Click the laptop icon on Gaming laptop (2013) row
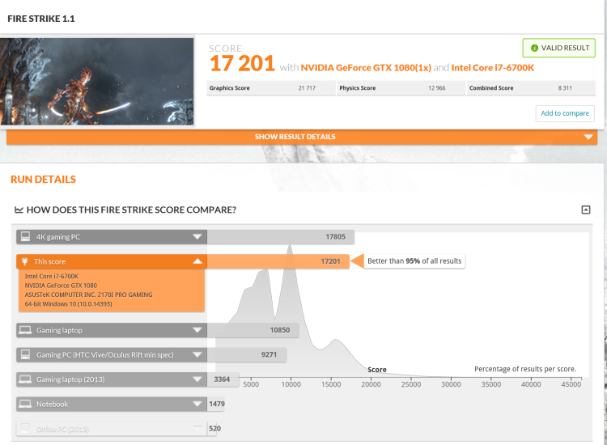This screenshot has height=445, width=607. click(x=26, y=379)
